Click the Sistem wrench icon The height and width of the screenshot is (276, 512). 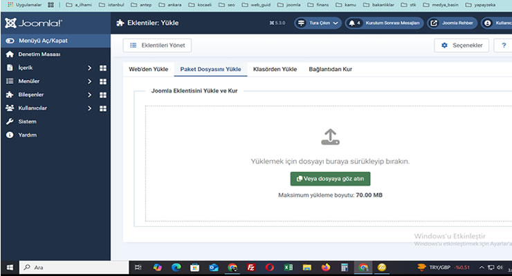point(10,121)
